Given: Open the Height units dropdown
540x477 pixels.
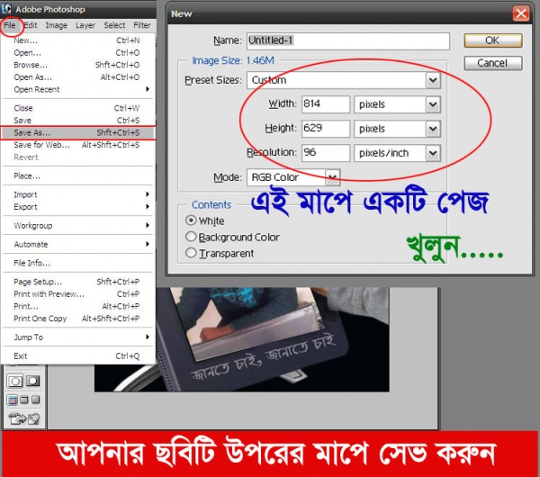Looking at the screenshot, I should (x=433, y=130).
